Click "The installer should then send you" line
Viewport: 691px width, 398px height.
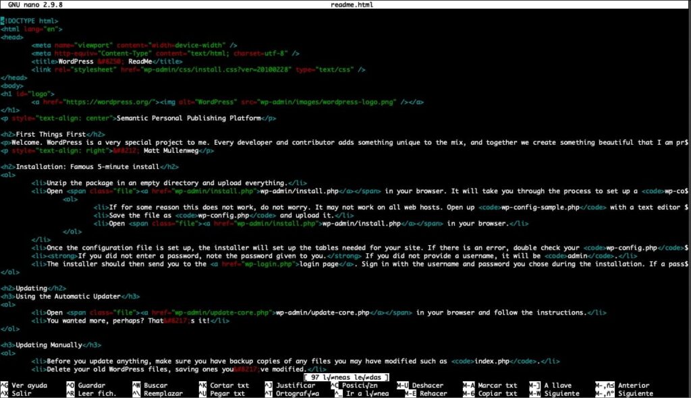360,264
